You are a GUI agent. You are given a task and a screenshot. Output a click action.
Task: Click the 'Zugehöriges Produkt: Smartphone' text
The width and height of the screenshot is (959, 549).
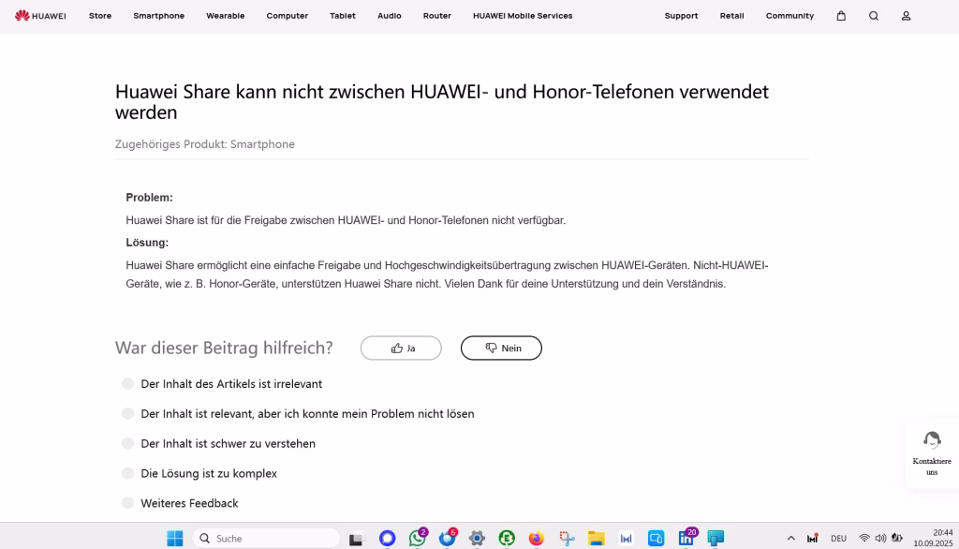point(205,144)
